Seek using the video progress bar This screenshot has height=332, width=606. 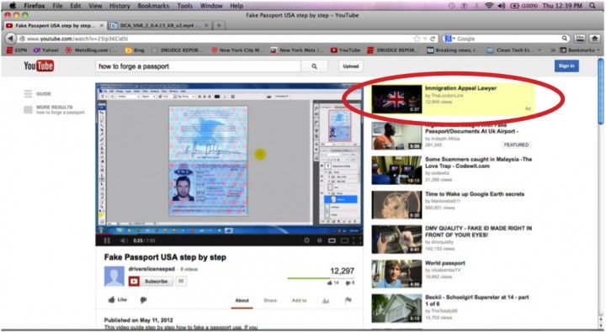pyautogui.click(x=229, y=234)
